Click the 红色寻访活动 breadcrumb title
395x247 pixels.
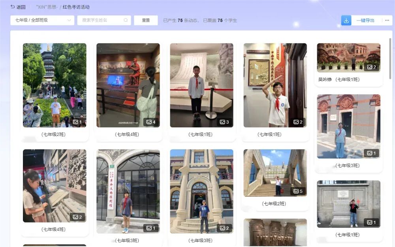click(x=76, y=7)
